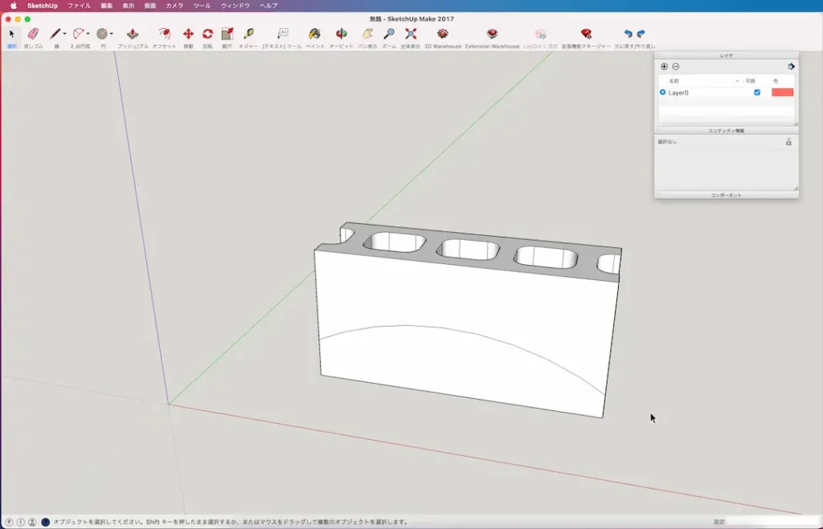Pick the Scale (縮尺) tool
The image size is (823, 529).
click(227, 34)
